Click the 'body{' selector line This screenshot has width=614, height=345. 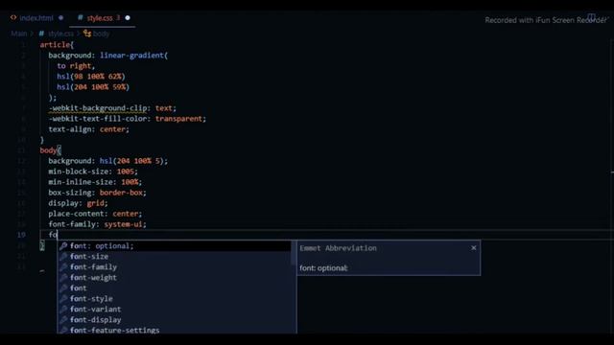point(51,150)
